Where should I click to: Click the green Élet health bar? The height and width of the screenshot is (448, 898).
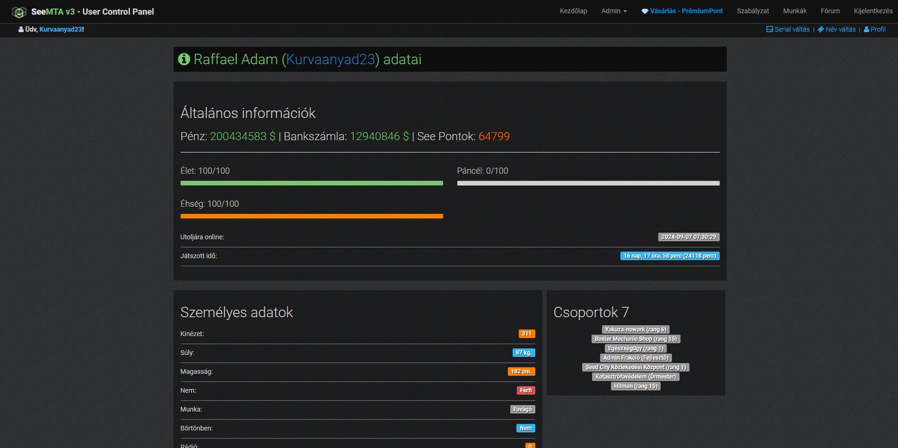pos(312,183)
